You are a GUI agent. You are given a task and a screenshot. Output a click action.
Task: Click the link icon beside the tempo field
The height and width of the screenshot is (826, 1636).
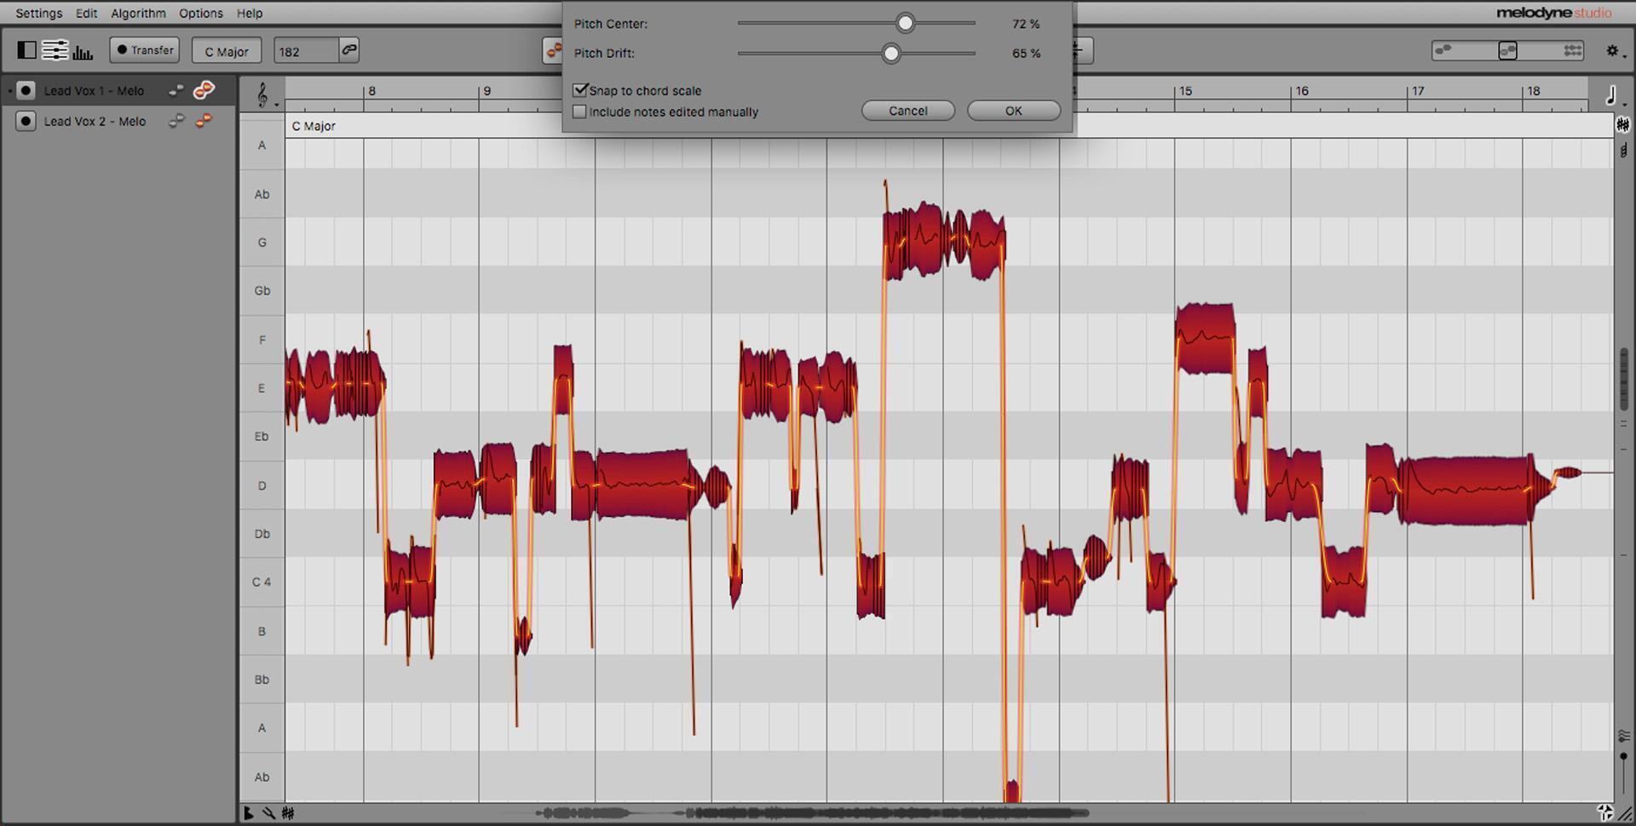(x=349, y=49)
